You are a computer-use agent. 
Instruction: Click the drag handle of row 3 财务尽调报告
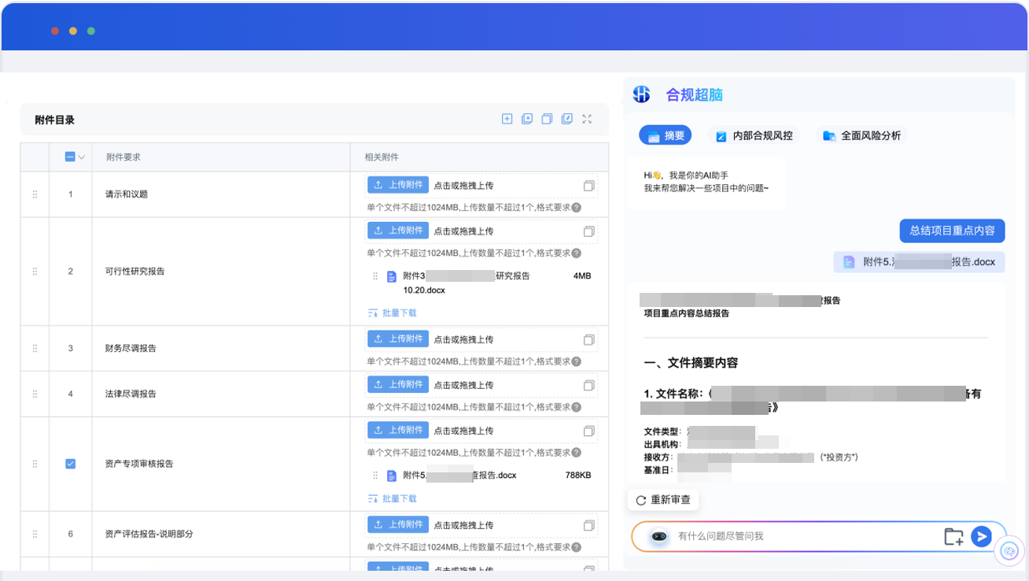(x=35, y=348)
